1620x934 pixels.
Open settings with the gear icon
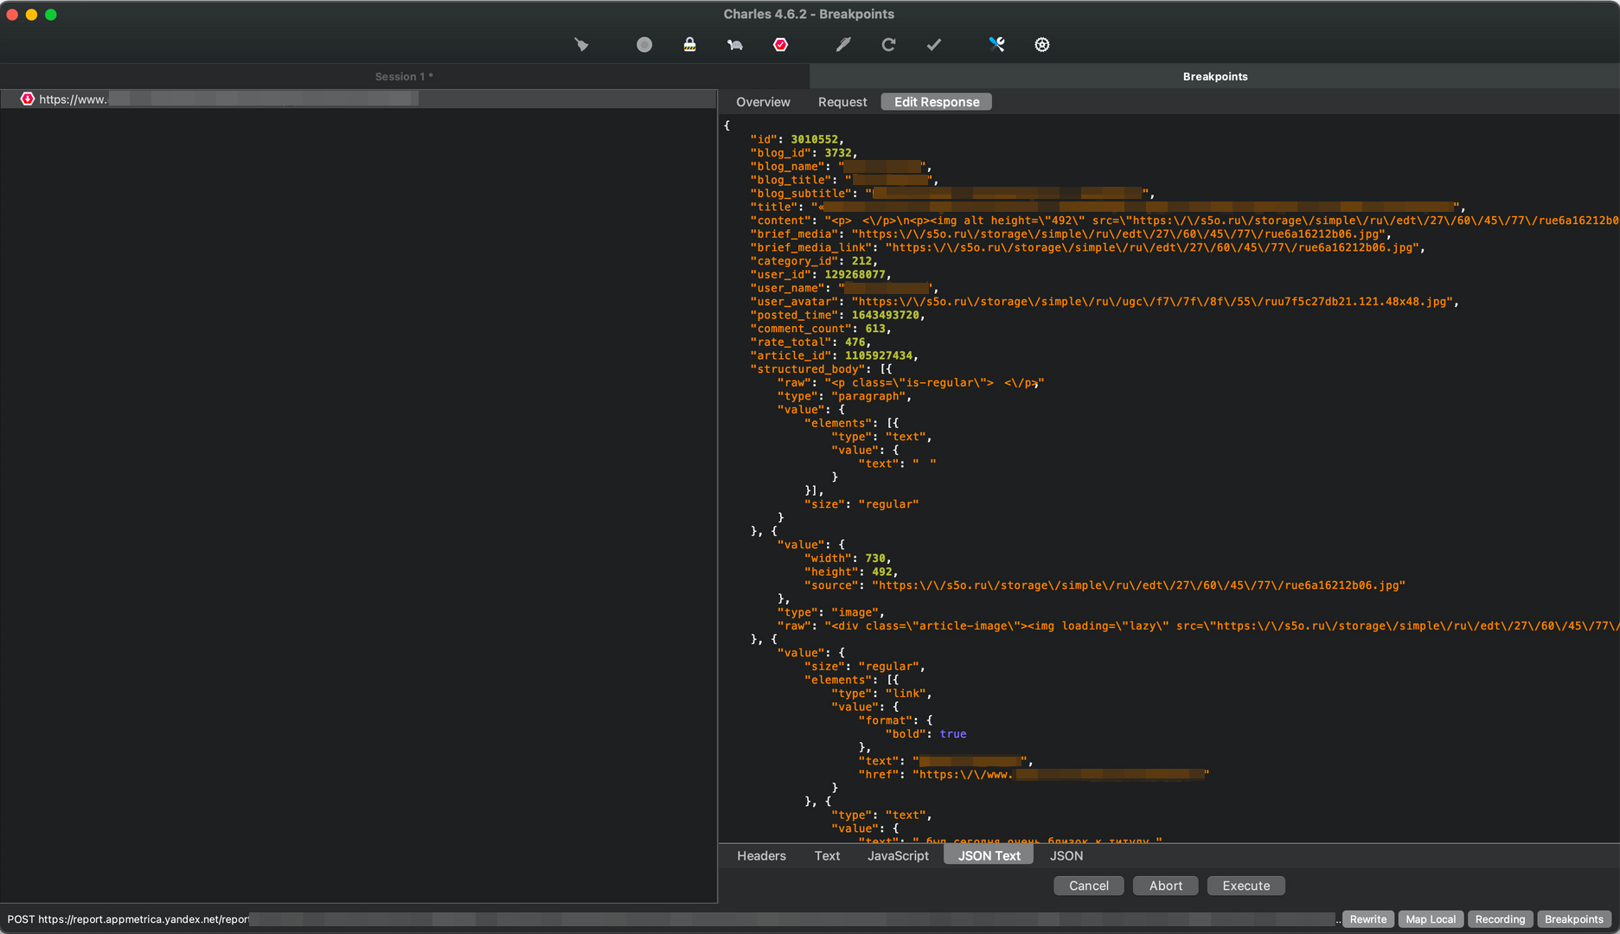(x=1042, y=45)
